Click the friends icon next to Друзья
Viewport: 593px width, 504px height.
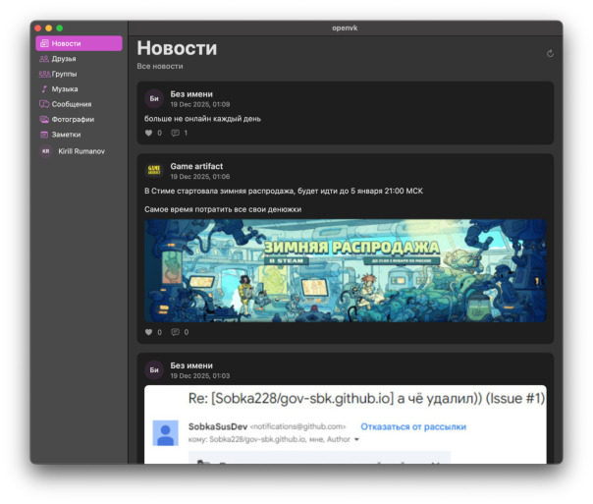coord(44,59)
